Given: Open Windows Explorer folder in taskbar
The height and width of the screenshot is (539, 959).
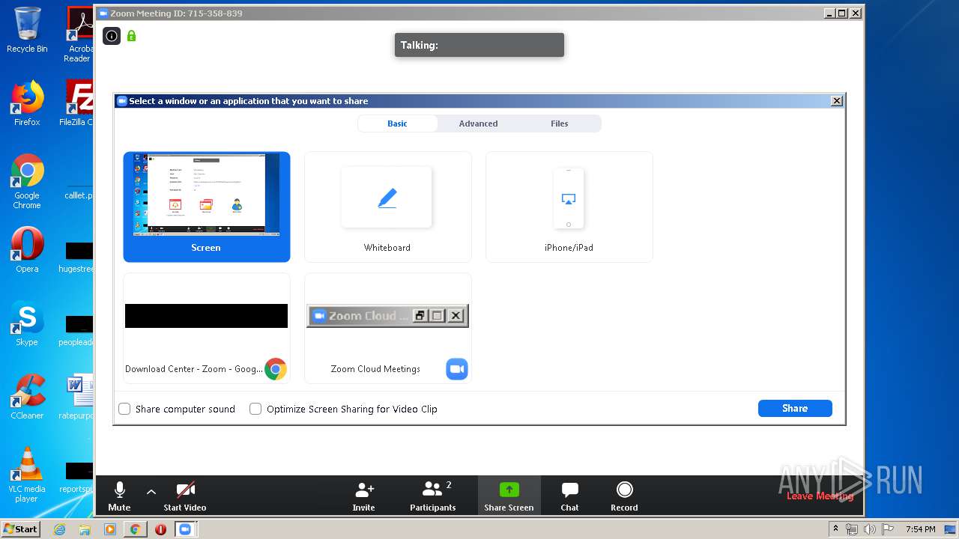Looking at the screenshot, I should 85,529.
